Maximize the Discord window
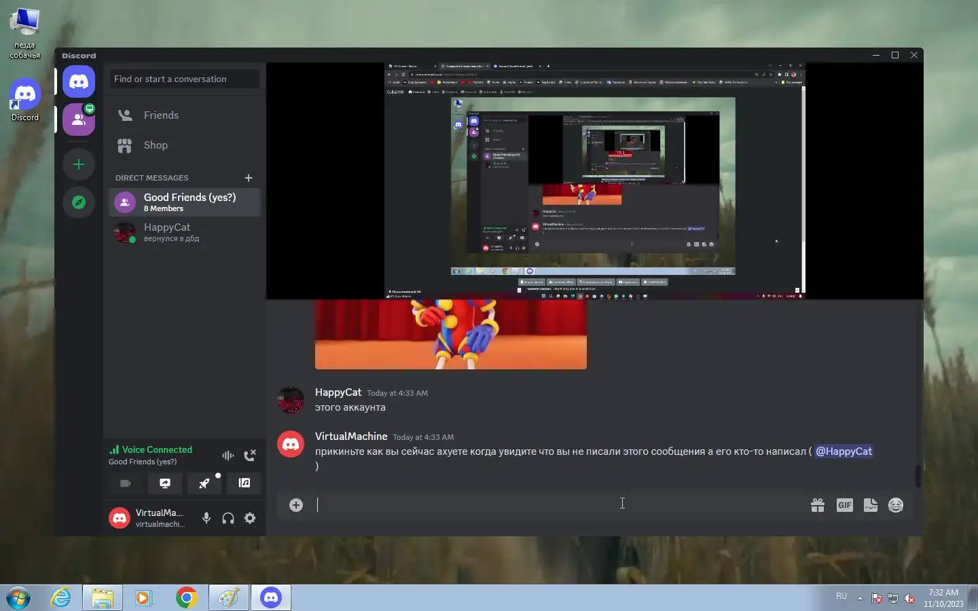 pyautogui.click(x=895, y=55)
